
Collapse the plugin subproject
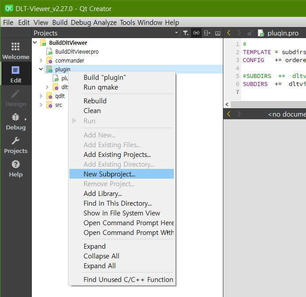(x=41, y=69)
